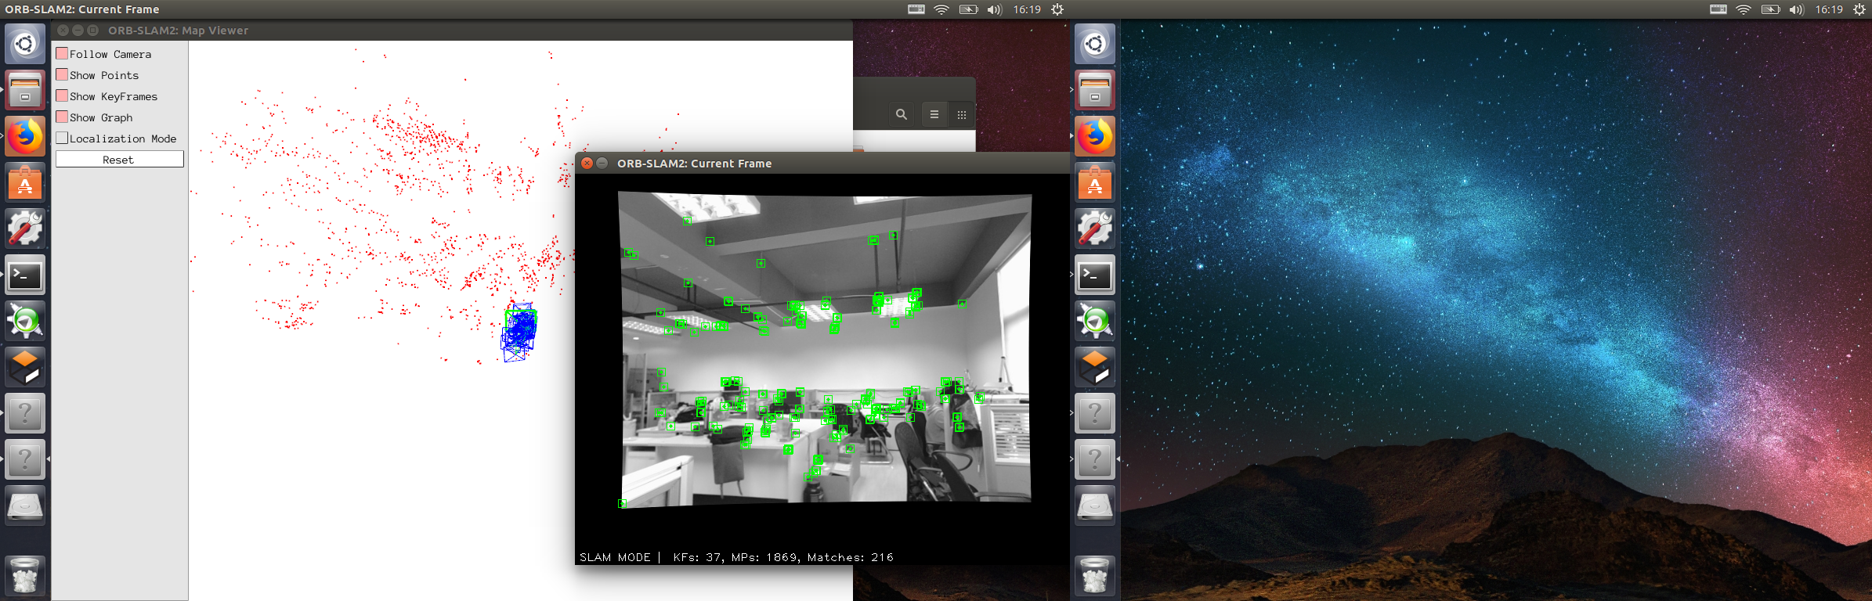The width and height of the screenshot is (1872, 601).
Task: Open session gear menu above the starry wallpaper
Action: point(1859,9)
